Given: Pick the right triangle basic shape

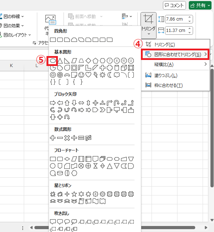Looking at the screenshot, I should point(67,61).
